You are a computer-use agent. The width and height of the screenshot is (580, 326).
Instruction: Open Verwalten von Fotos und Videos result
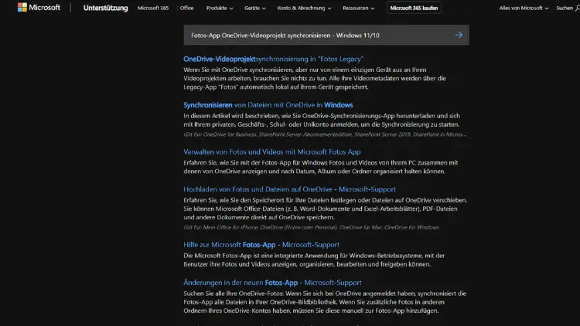(272, 152)
